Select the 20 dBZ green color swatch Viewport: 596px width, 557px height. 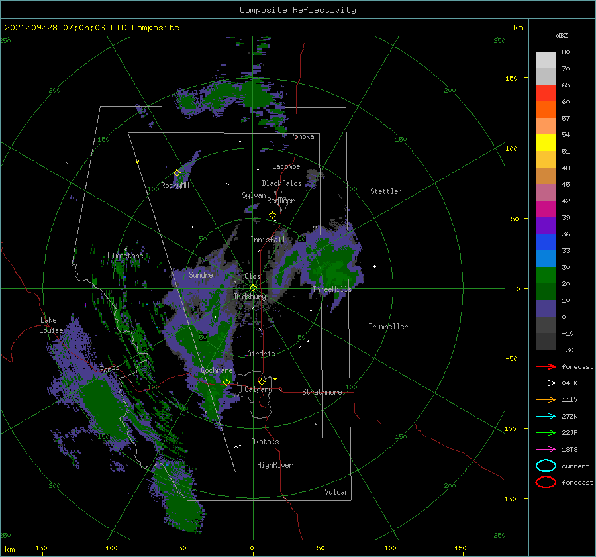pyautogui.click(x=546, y=275)
